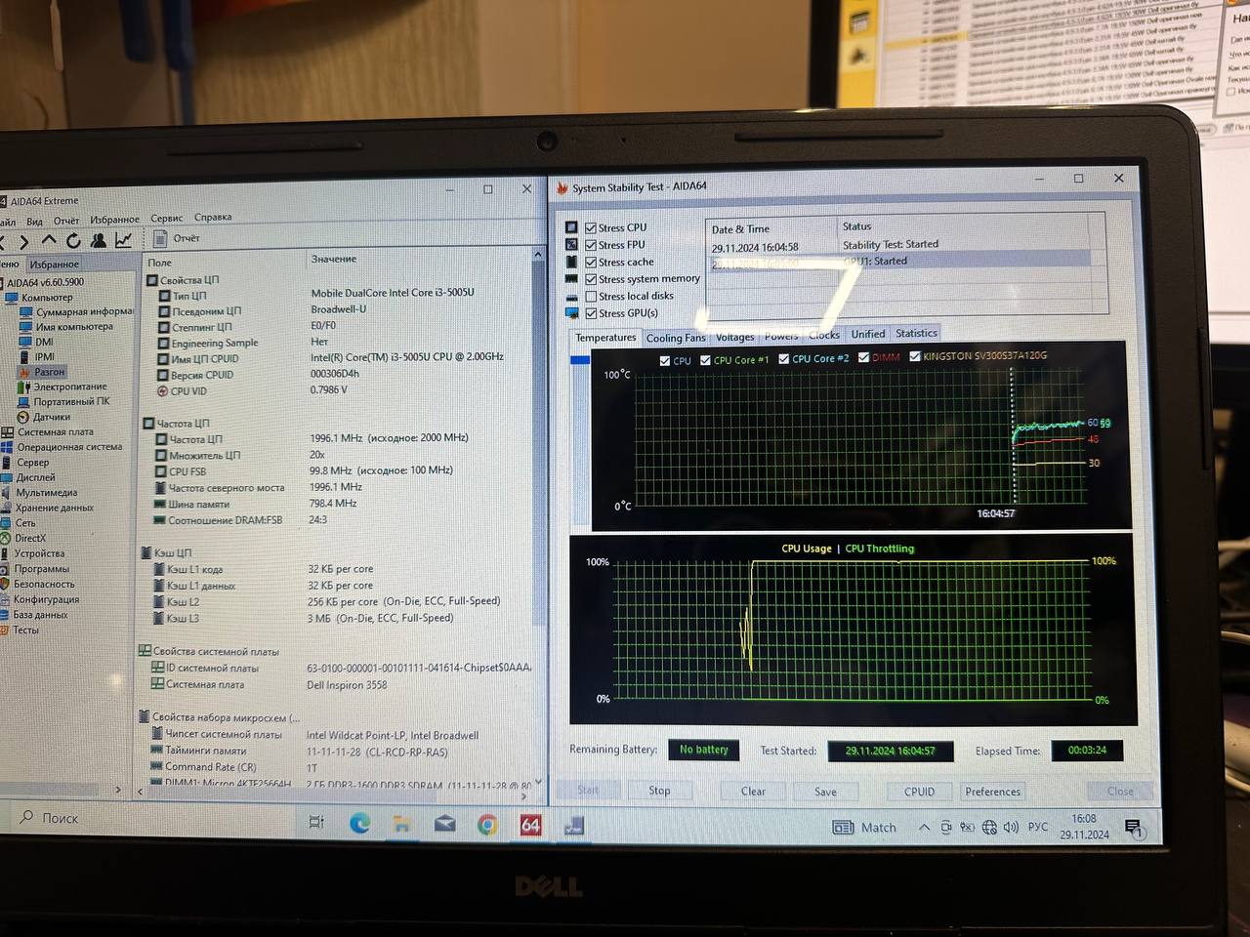The image size is (1250, 937).
Task: Enable the Stress local disks checkbox
Action: click(x=591, y=296)
